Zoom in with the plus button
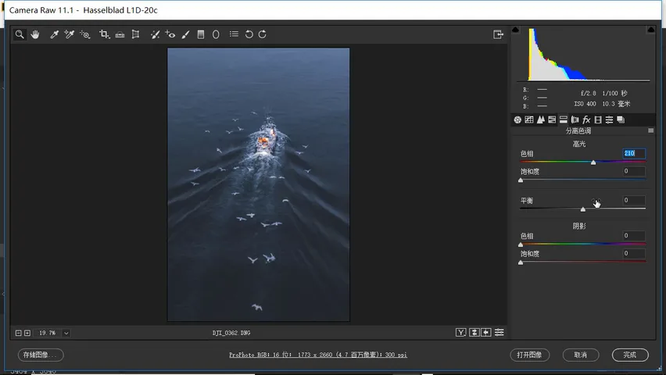666x375 pixels. (27, 333)
